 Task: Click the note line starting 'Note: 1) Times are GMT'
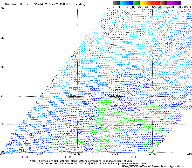click(81, 161)
